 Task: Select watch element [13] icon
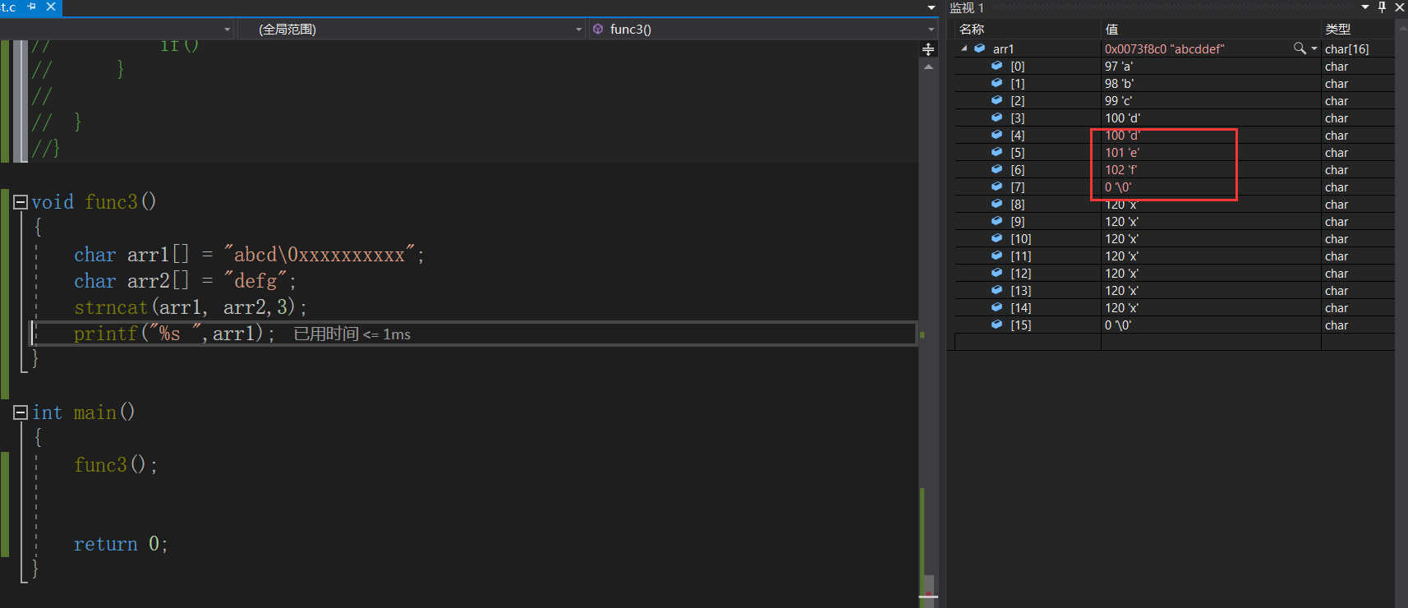(x=996, y=290)
